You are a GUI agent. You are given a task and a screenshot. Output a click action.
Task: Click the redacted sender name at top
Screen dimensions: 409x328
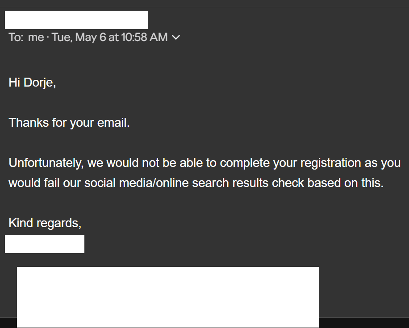pos(76,20)
